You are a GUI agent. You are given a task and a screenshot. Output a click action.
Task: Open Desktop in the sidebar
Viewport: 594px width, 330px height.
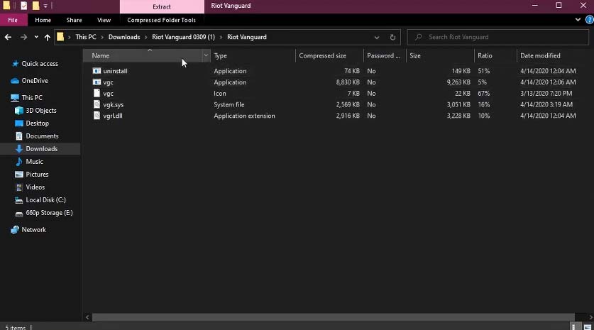(37, 123)
